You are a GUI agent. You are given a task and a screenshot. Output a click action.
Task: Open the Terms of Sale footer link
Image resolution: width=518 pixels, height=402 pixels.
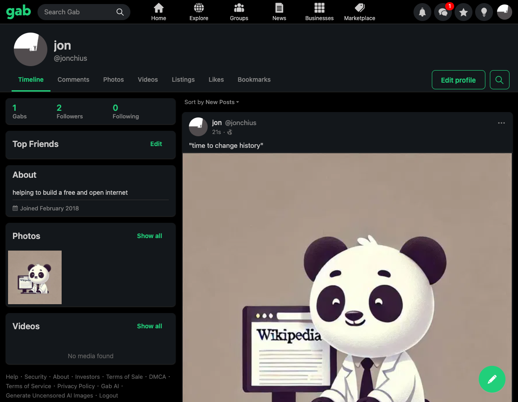125,377
